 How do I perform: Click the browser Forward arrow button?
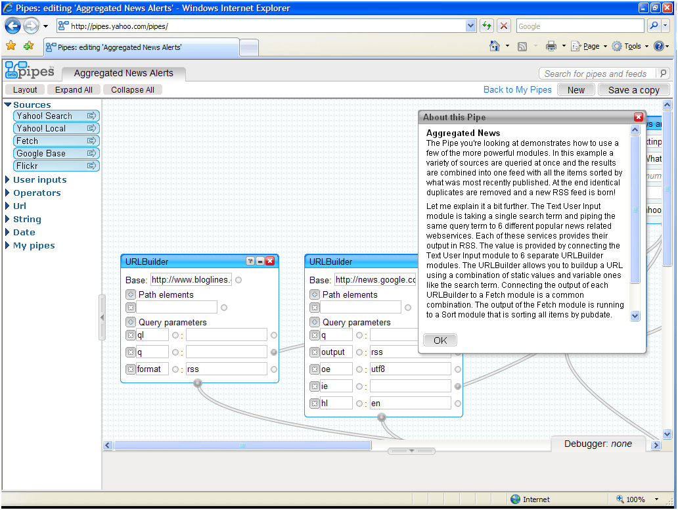click(31, 26)
